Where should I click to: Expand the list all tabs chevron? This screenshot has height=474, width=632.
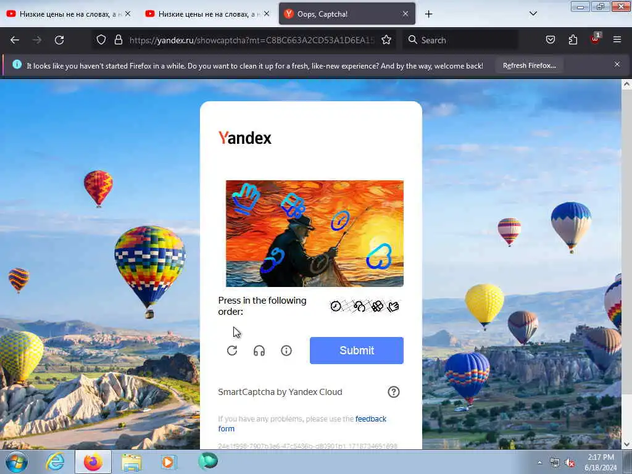coord(533,14)
